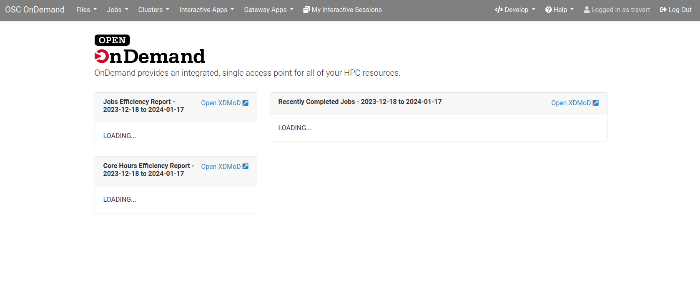Click external-link icon in Jobs Efficiency Report

point(246,103)
